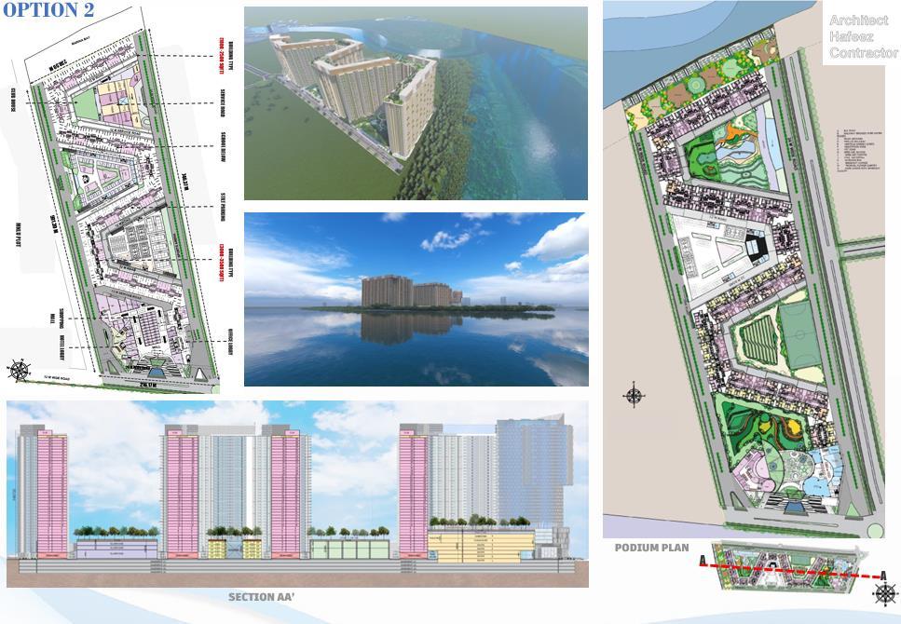The height and width of the screenshot is (624, 901).
Task: Click the black amphitheatre shape on the podium plan
Action: pos(757,249)
